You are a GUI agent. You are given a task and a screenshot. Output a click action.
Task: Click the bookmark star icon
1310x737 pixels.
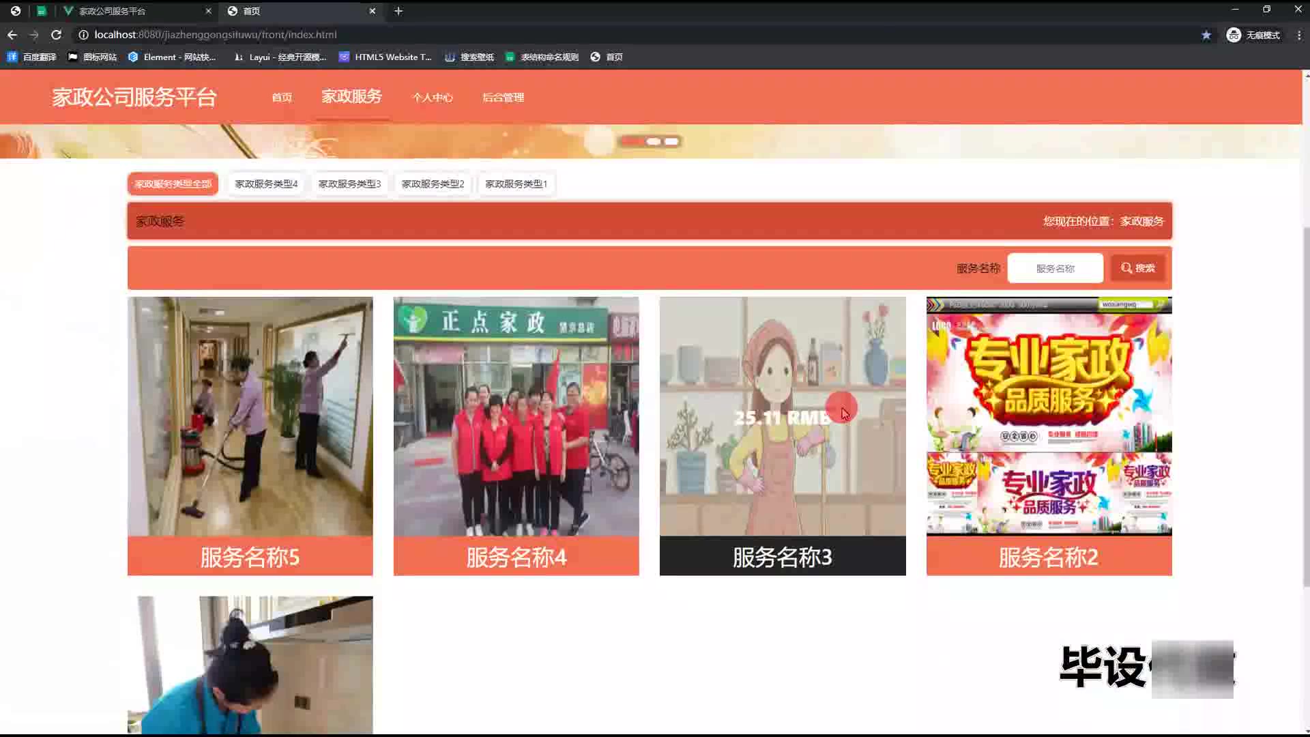click(x=1206, y=35)
